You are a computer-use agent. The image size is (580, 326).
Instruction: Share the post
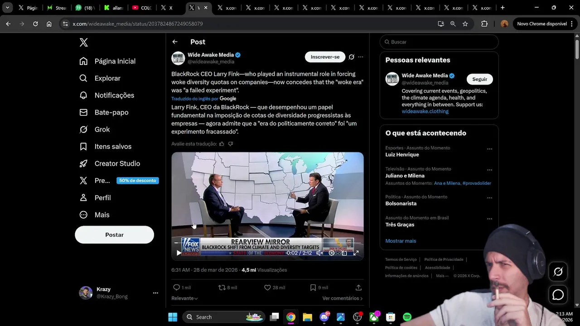click(358, 288)
